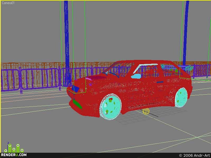Select the light blue side mirror
The width and height of the screenshot is (211, 158).
point(136,76)
